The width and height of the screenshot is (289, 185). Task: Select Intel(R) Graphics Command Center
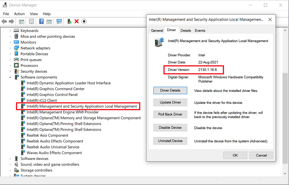tap(55, 89)
